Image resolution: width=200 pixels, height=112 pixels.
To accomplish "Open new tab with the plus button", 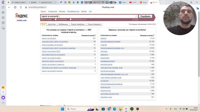I will click(x=163, y=2).
